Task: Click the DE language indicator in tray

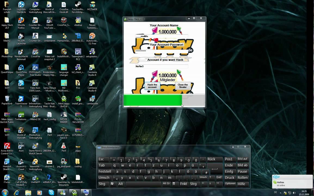Action: coord(275,192)
